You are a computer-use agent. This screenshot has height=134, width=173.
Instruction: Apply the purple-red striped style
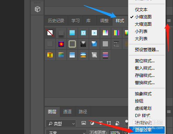point(105,55)
